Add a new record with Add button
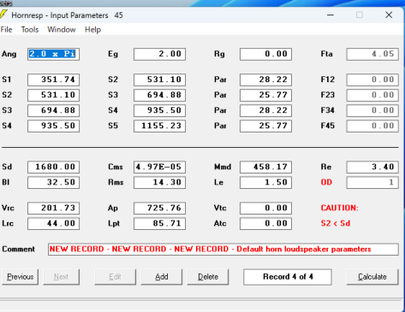The height and width of the screenshot is (312, 405). pos(161,277)
